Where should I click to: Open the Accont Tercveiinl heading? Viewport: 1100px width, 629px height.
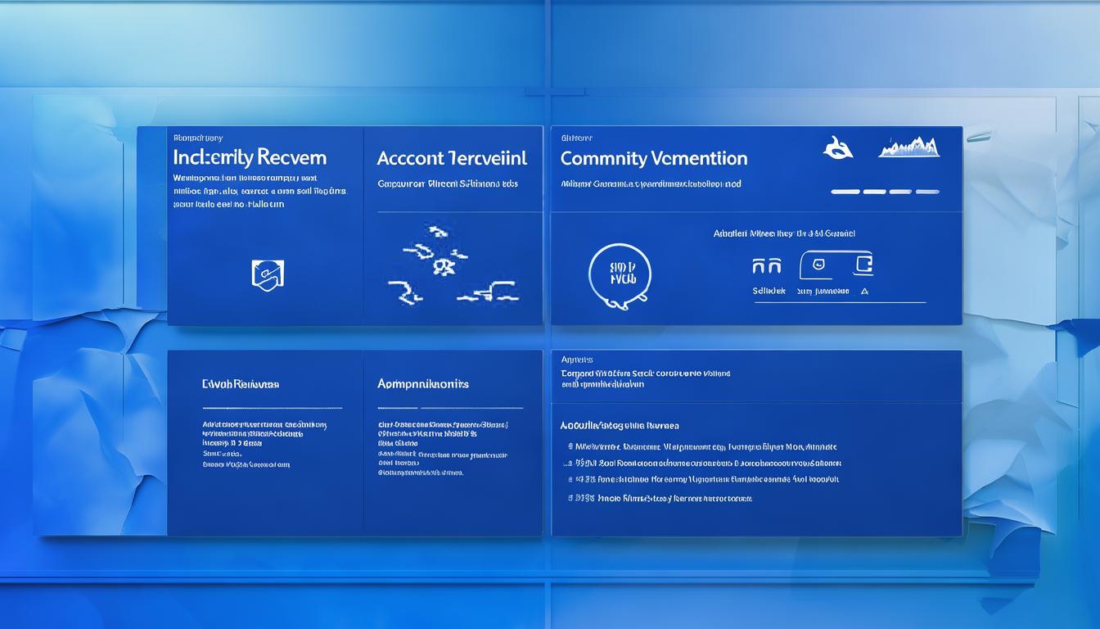pos(452,158)
